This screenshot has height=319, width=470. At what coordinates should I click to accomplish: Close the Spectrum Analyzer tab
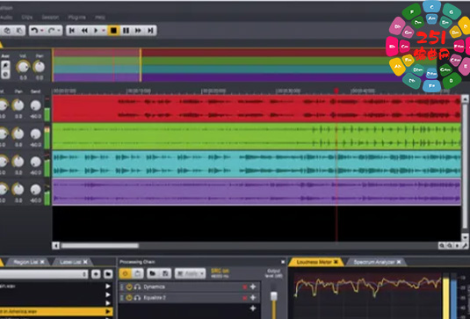click(399, 263)
